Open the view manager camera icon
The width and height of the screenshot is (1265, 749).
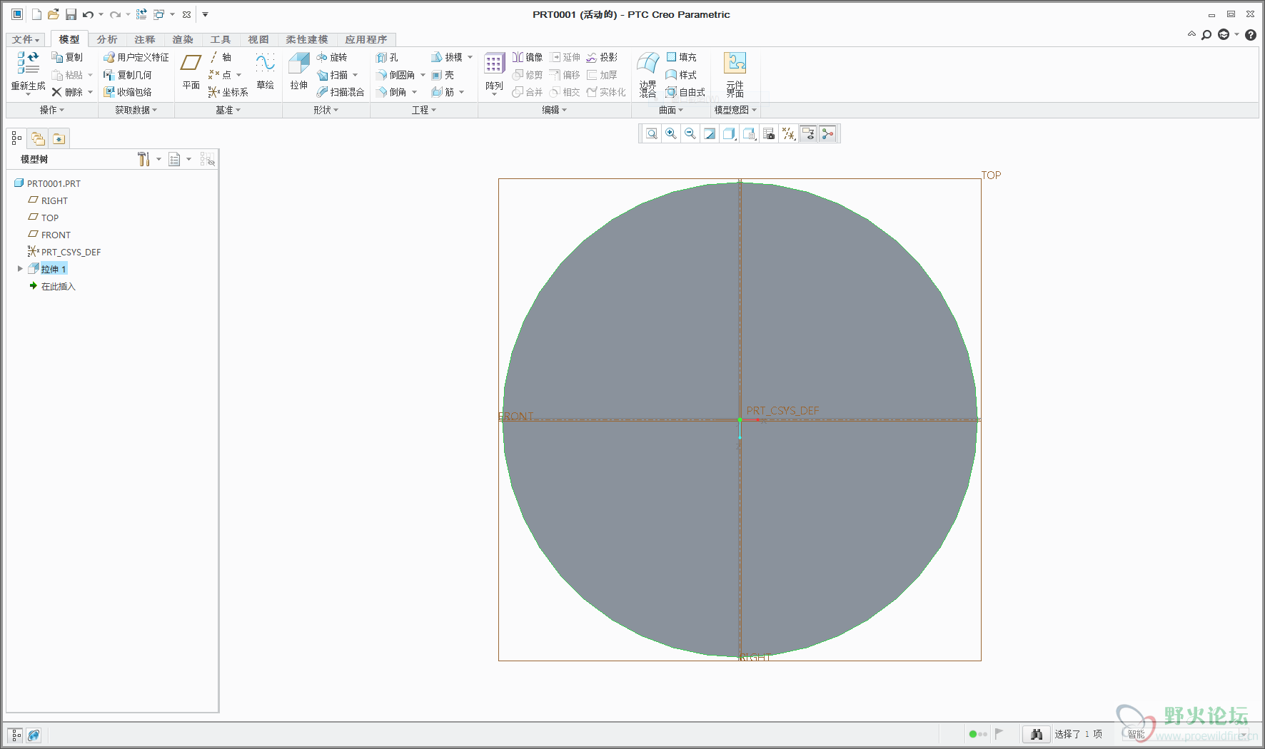[x=769, y=133]
